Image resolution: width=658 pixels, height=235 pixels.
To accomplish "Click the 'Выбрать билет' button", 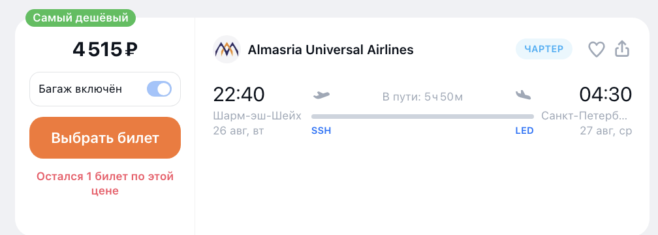I will 105,138.
